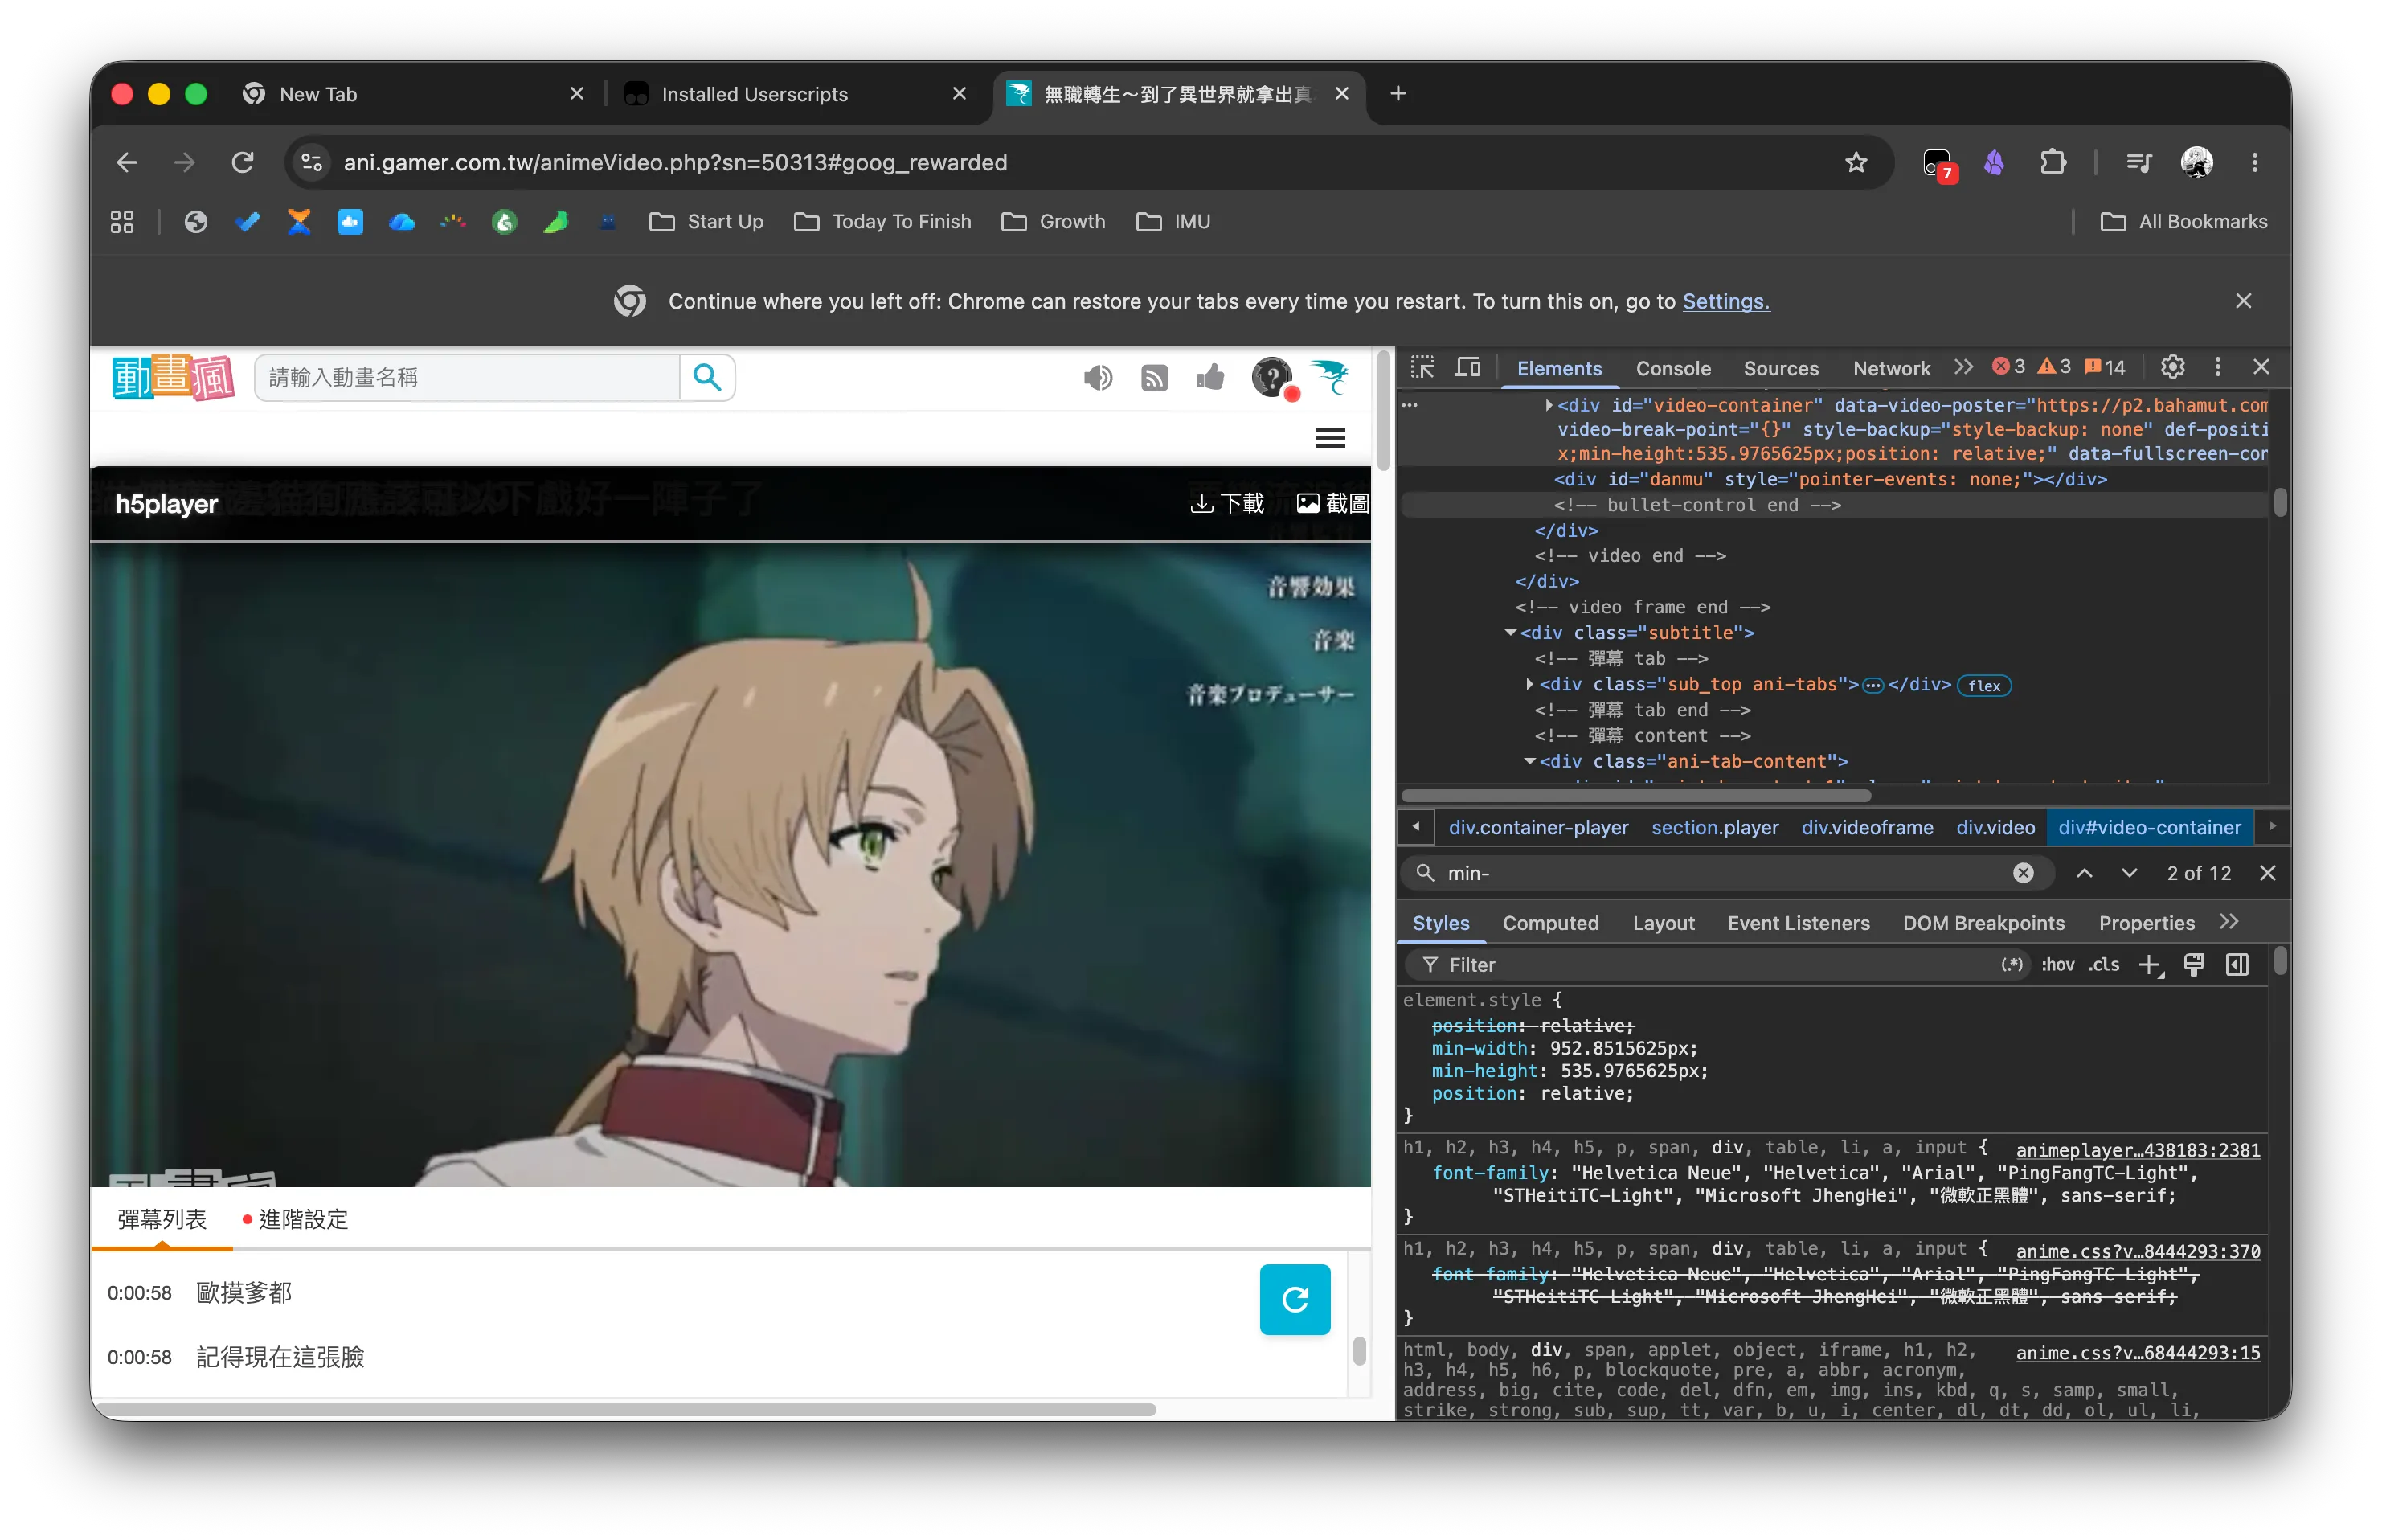Image resolution: width=2382 pixels, height=1540 pixels.
Task: Click the page vertical scrollbar beside the video
Action: coord(1383,411)
